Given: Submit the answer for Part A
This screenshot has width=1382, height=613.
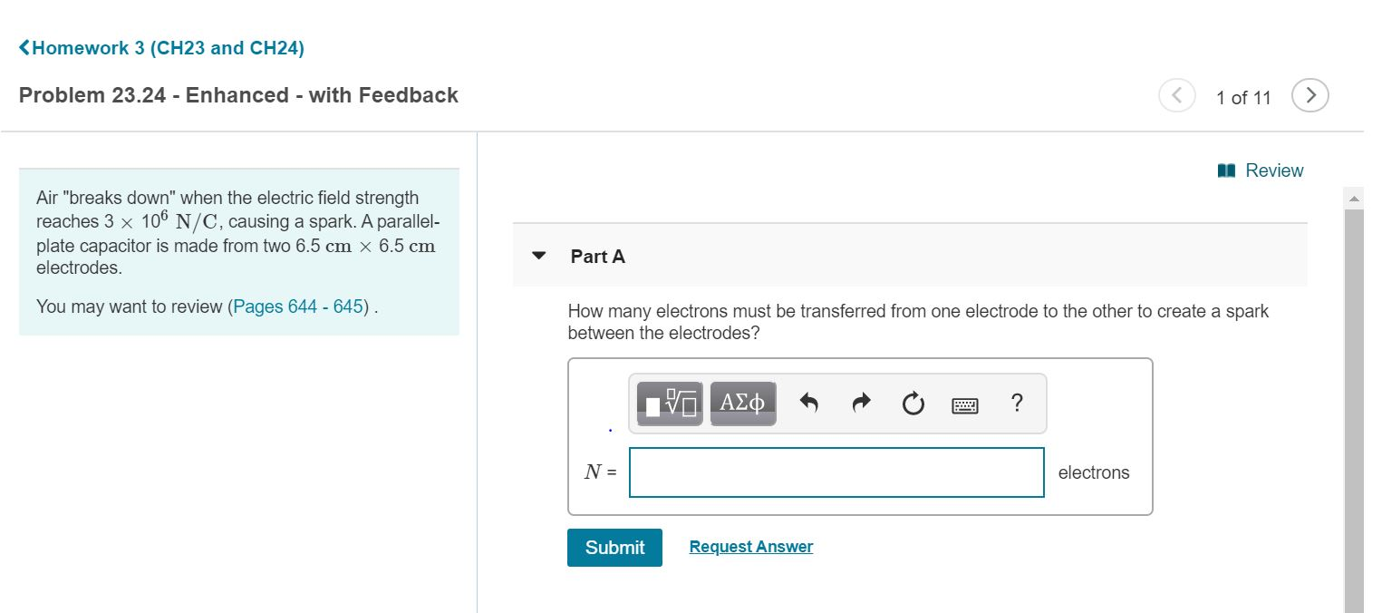Looking at the screenshot, I should point(614,547).
